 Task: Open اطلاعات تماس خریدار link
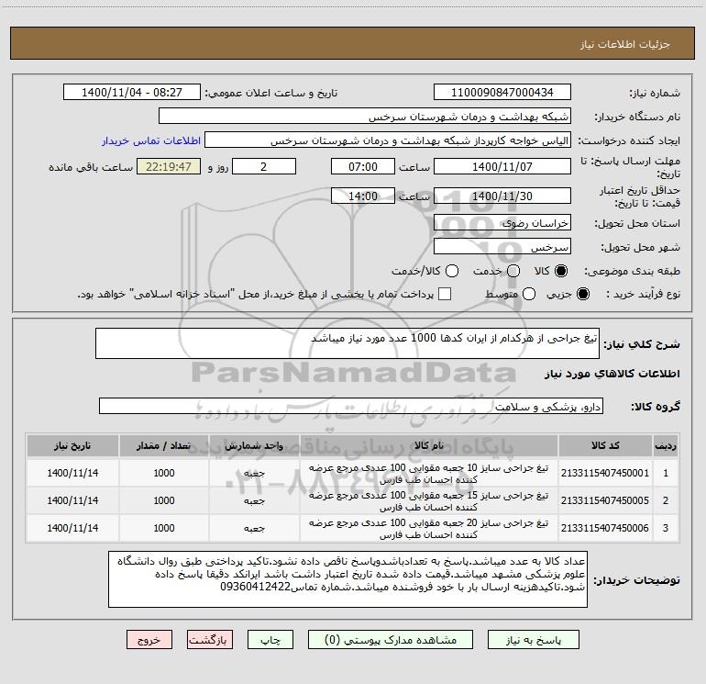point(151,140)
